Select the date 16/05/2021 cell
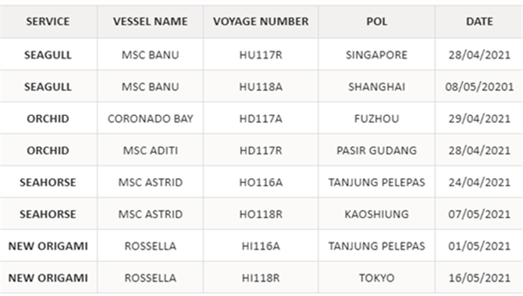Viewport: 523px width, 296px height. coord(479,277)
